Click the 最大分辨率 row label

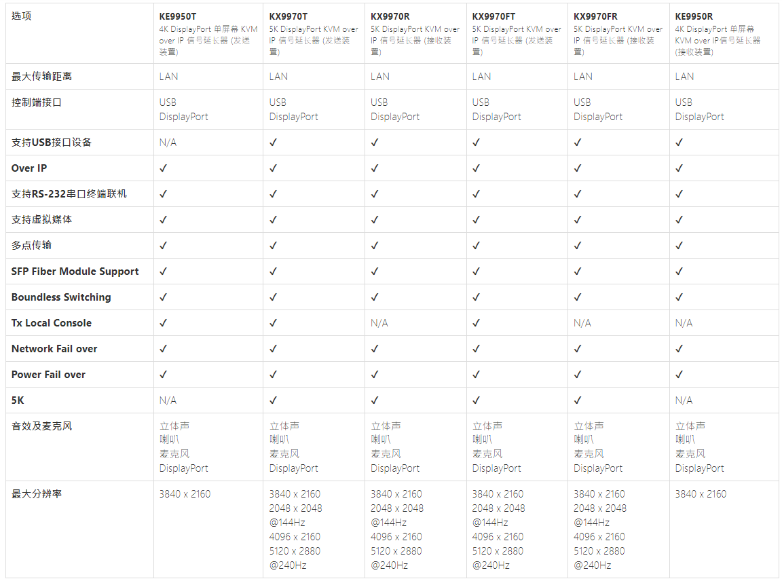click(37, 494)
